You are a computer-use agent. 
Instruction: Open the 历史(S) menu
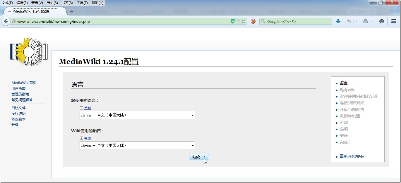point(52,3)
